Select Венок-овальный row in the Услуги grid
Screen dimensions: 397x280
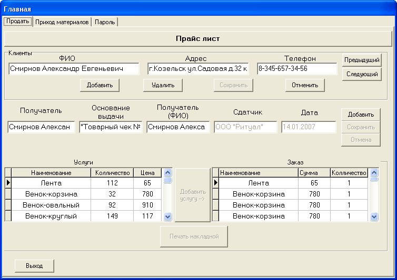(x=52, y=205)
